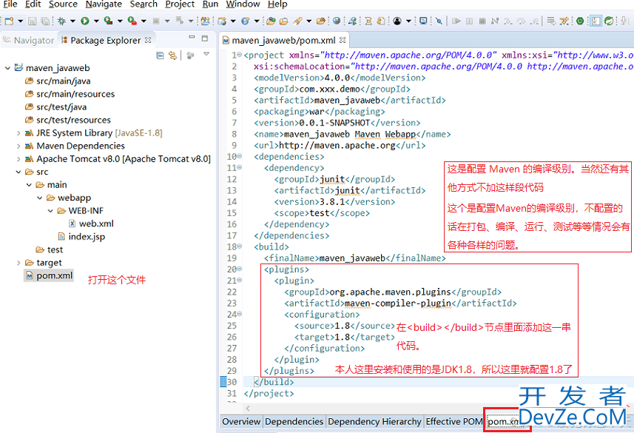Viewport: 634px width, 433px height.
Task: Toggle fold marker on line 21 plugin
Action: 240,280
